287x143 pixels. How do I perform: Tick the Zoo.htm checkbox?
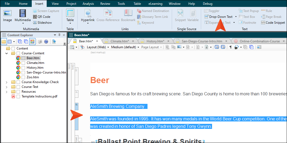23,77
